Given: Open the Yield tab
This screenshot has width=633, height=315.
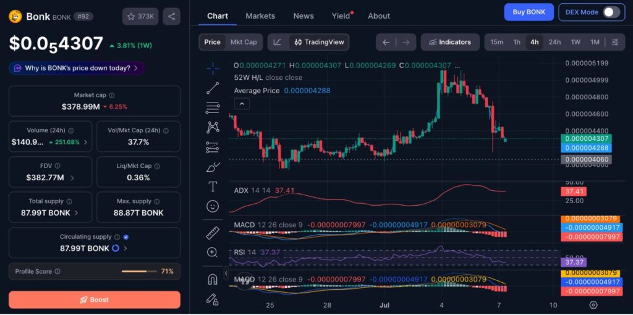Looking at the screenshot, I should point(341,16).
